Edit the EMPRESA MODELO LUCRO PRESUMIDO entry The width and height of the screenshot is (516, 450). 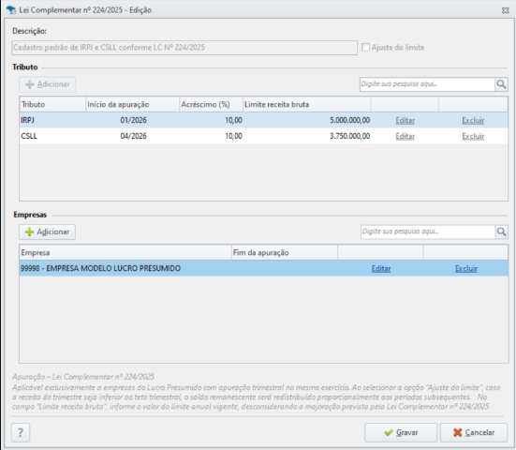[381, 269]
